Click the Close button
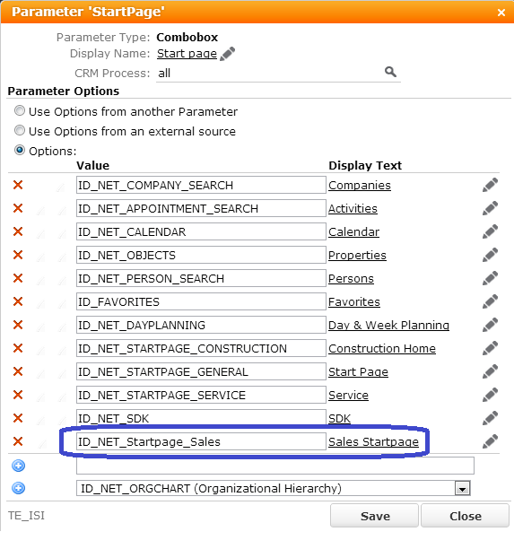 (465, 516)
